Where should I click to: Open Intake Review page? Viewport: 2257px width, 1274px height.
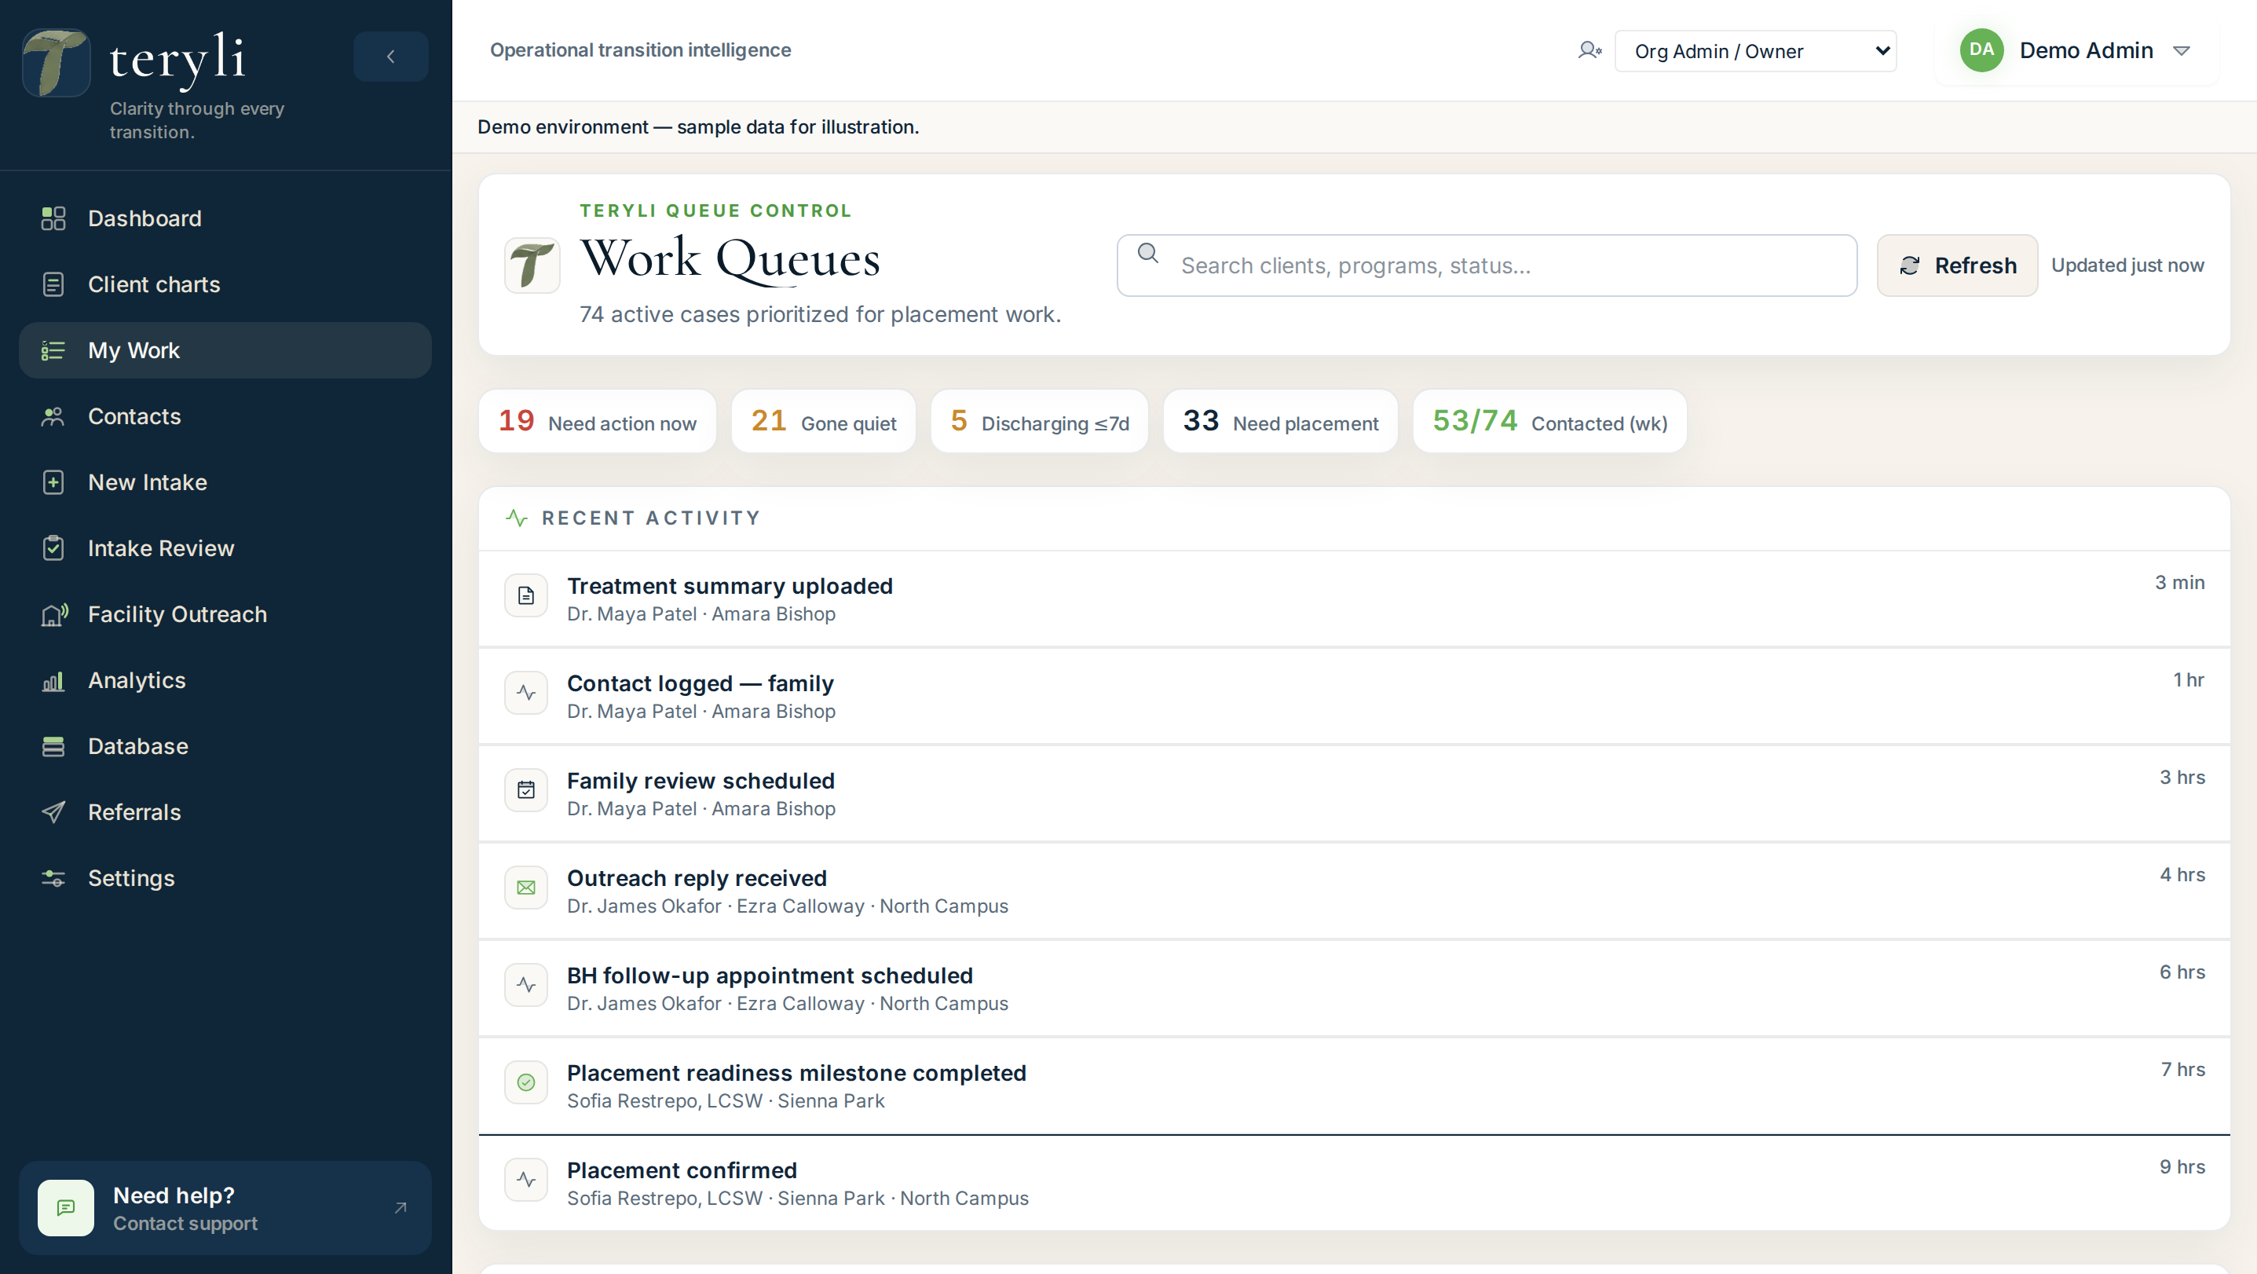[x=225, y=548]
